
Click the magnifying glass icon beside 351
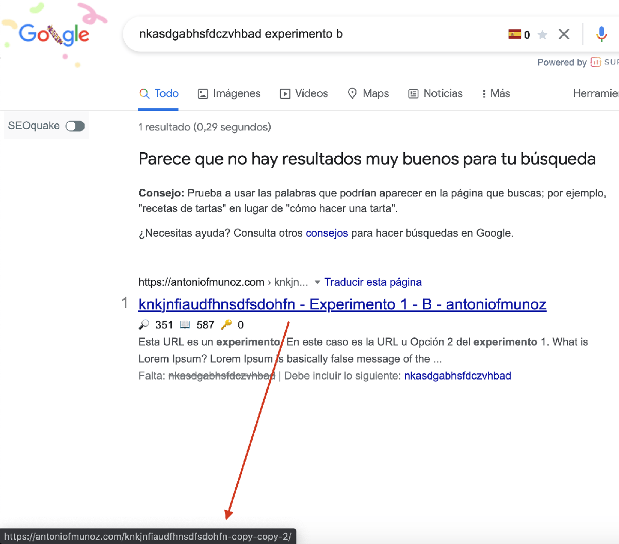(144, 325)
